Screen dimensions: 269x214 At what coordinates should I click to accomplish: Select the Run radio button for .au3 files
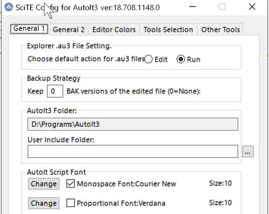point(188,59)
